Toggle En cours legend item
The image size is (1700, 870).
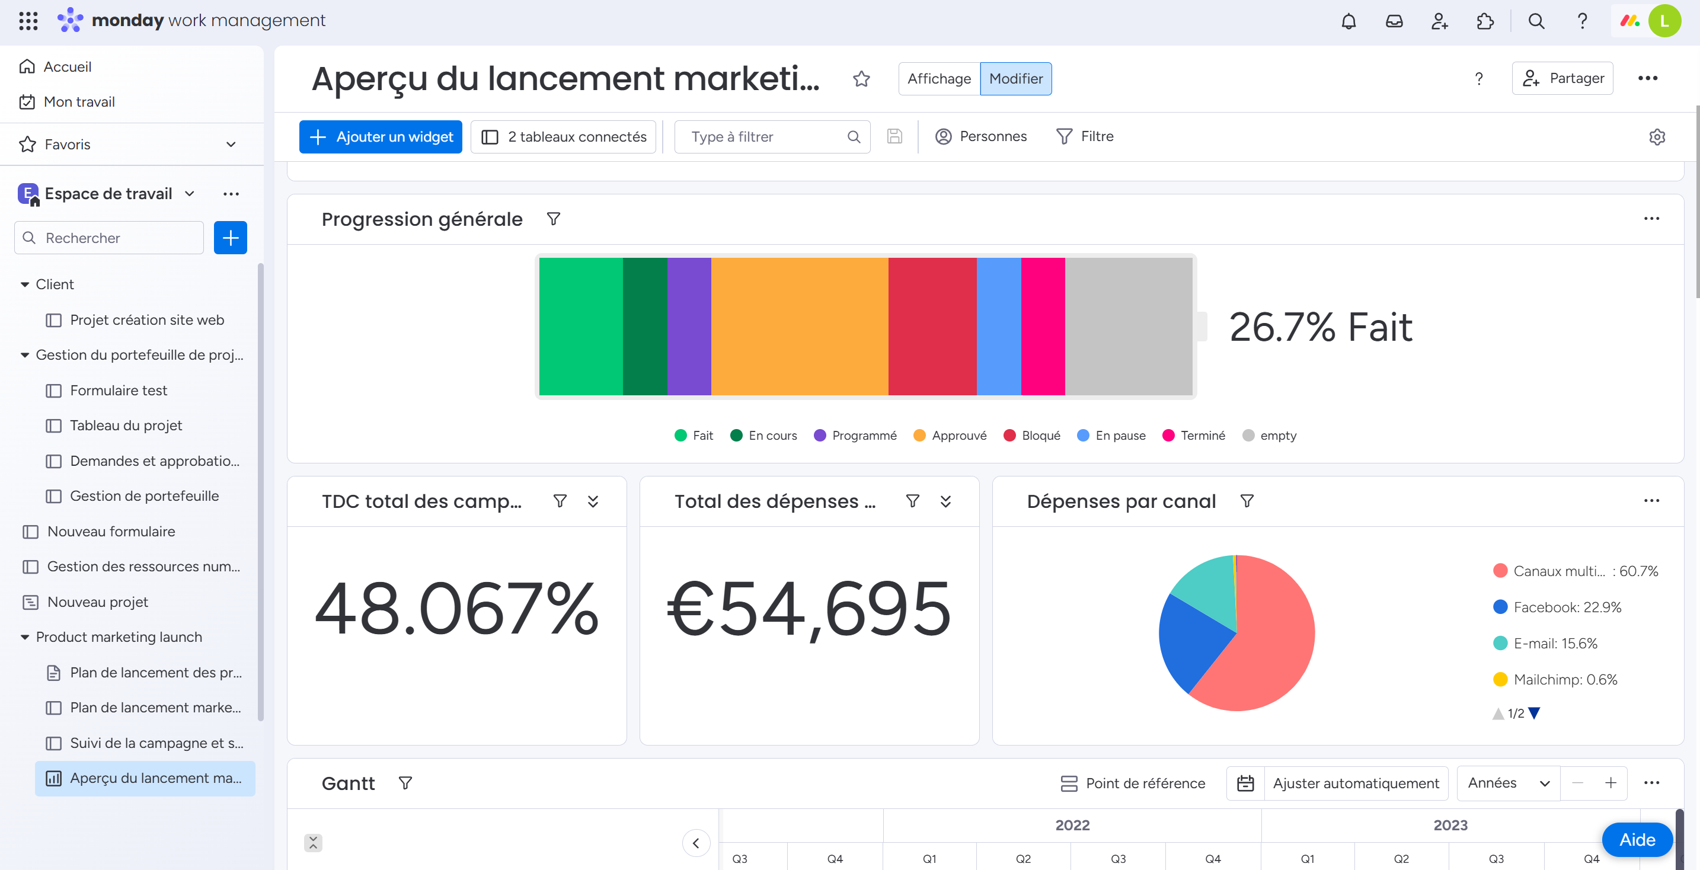tap(763, 436)
